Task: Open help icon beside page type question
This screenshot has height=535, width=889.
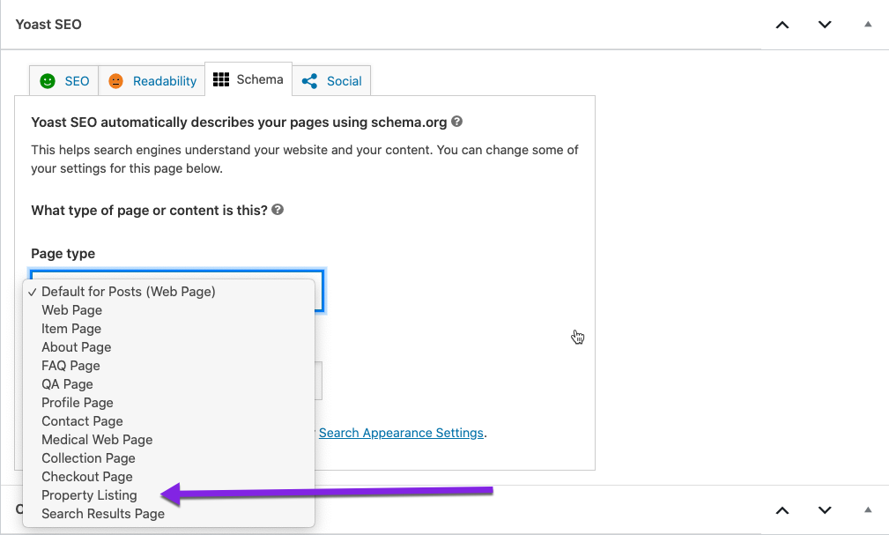Action: (x=278, y=210)
